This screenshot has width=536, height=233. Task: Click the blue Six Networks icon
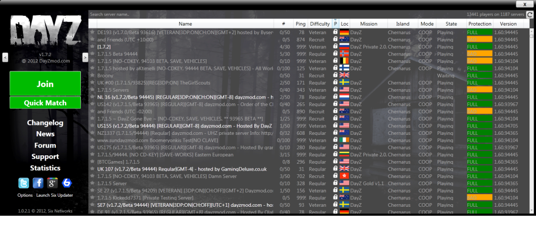66,183
